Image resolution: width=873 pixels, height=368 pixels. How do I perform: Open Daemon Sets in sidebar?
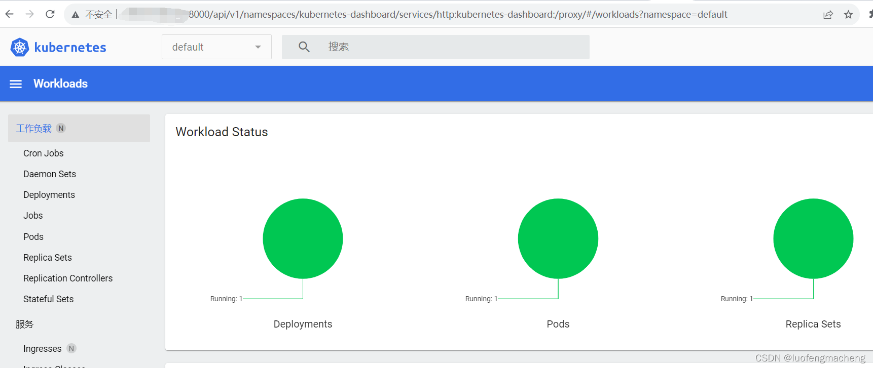(50, 174)
